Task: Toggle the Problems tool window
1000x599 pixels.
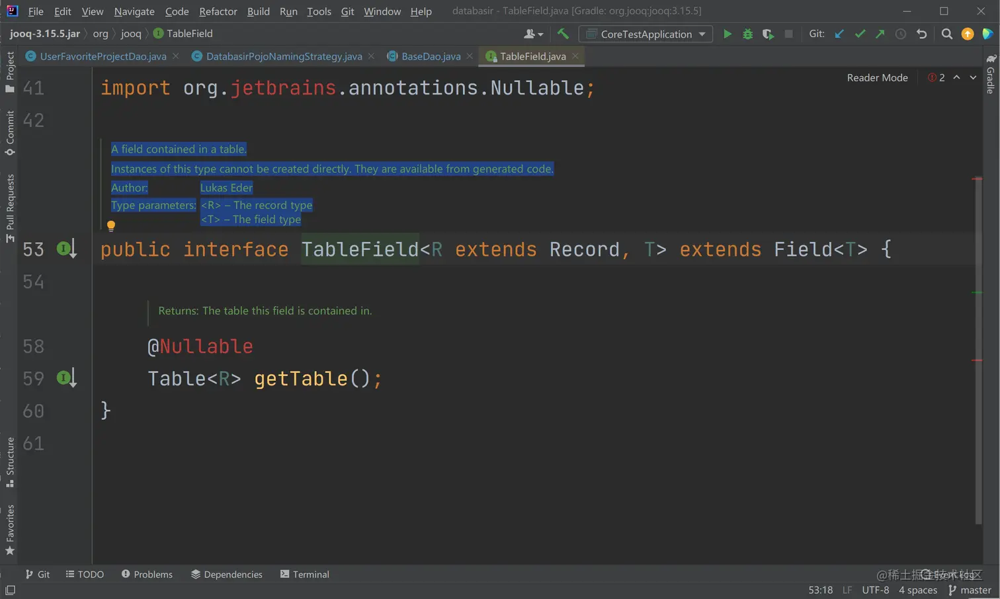Action: coord(147,574)
